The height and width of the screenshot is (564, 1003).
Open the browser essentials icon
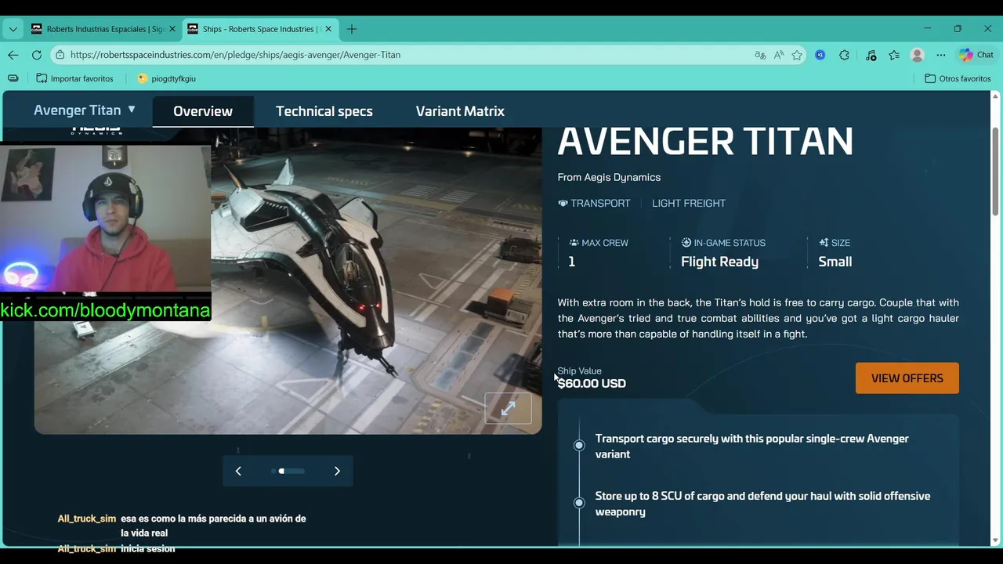tap(871, 55)
